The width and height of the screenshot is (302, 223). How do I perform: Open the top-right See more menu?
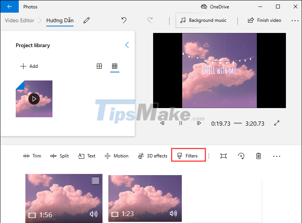coord(295,20)
